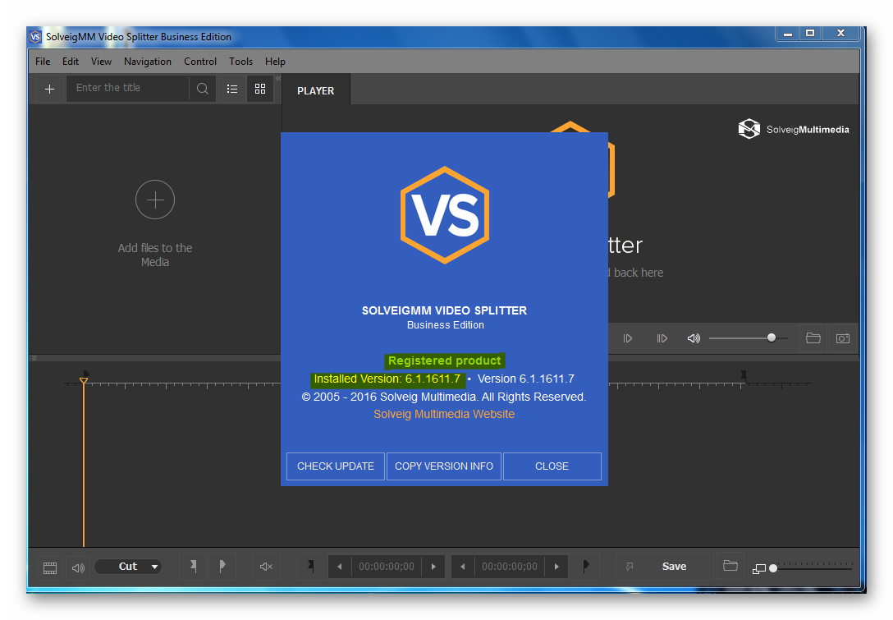
Task: Adjust the player volume slider handle
Action: click(x=772, y=338)
